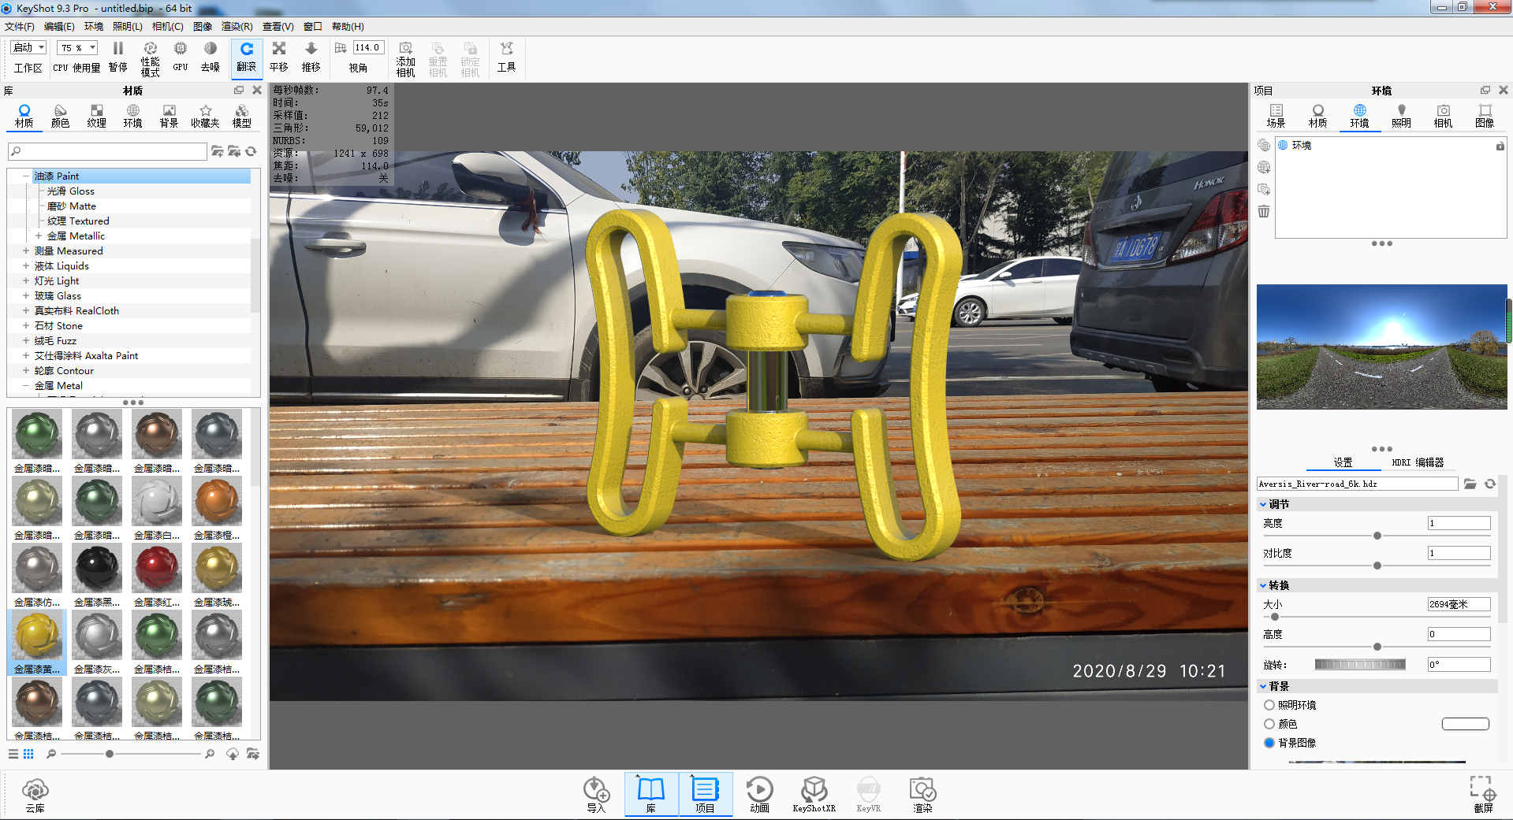The height and width of the screenshot is (820, 1513).
Task: Open the 75% CPU usage dropdown
Action: 77,47
